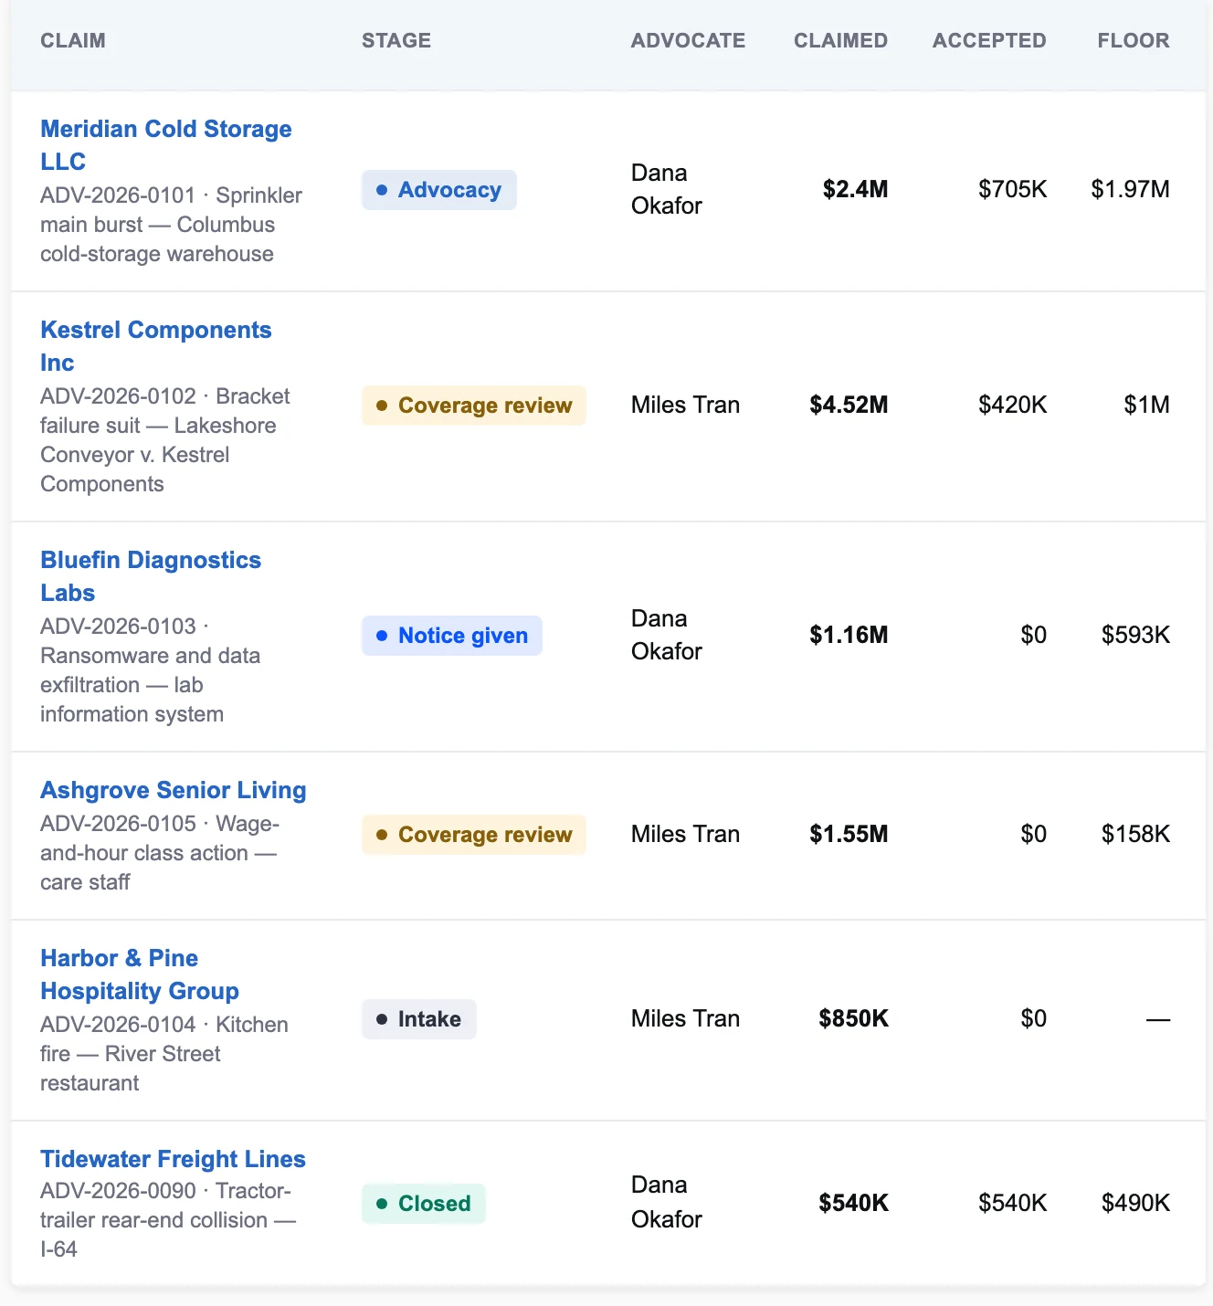The height and width of the screenshot is (1306, 1213).
Task: Click the Advocacy stage badge
Action: [x=439, y=190]
